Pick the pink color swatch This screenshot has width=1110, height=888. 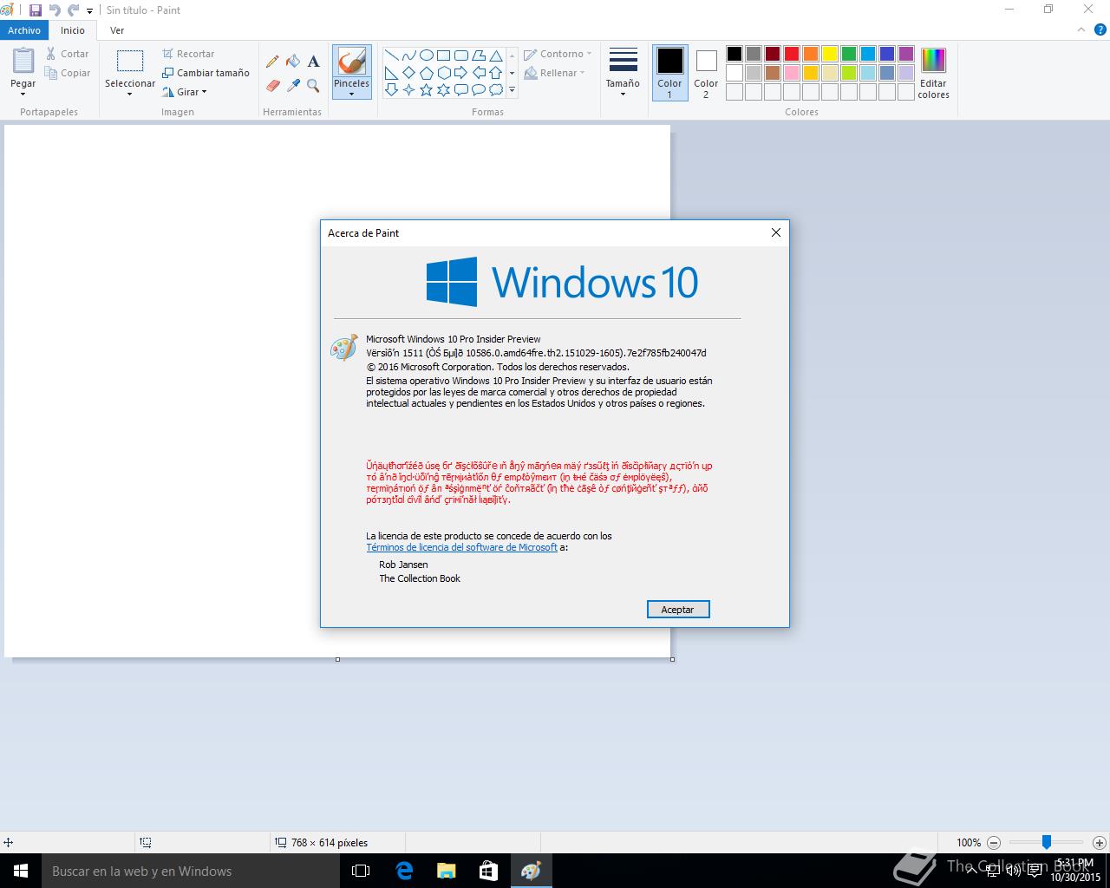792,73
